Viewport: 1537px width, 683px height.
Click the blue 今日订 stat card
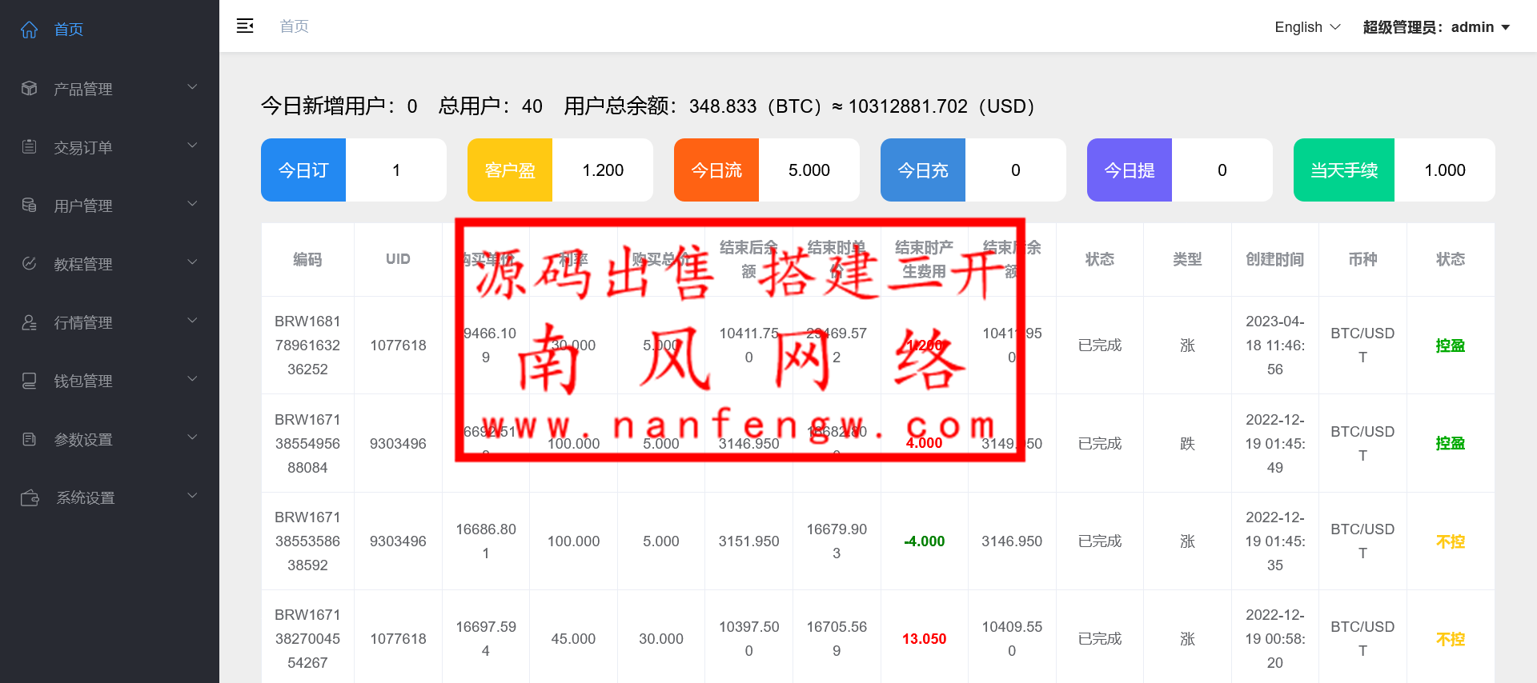303,170
